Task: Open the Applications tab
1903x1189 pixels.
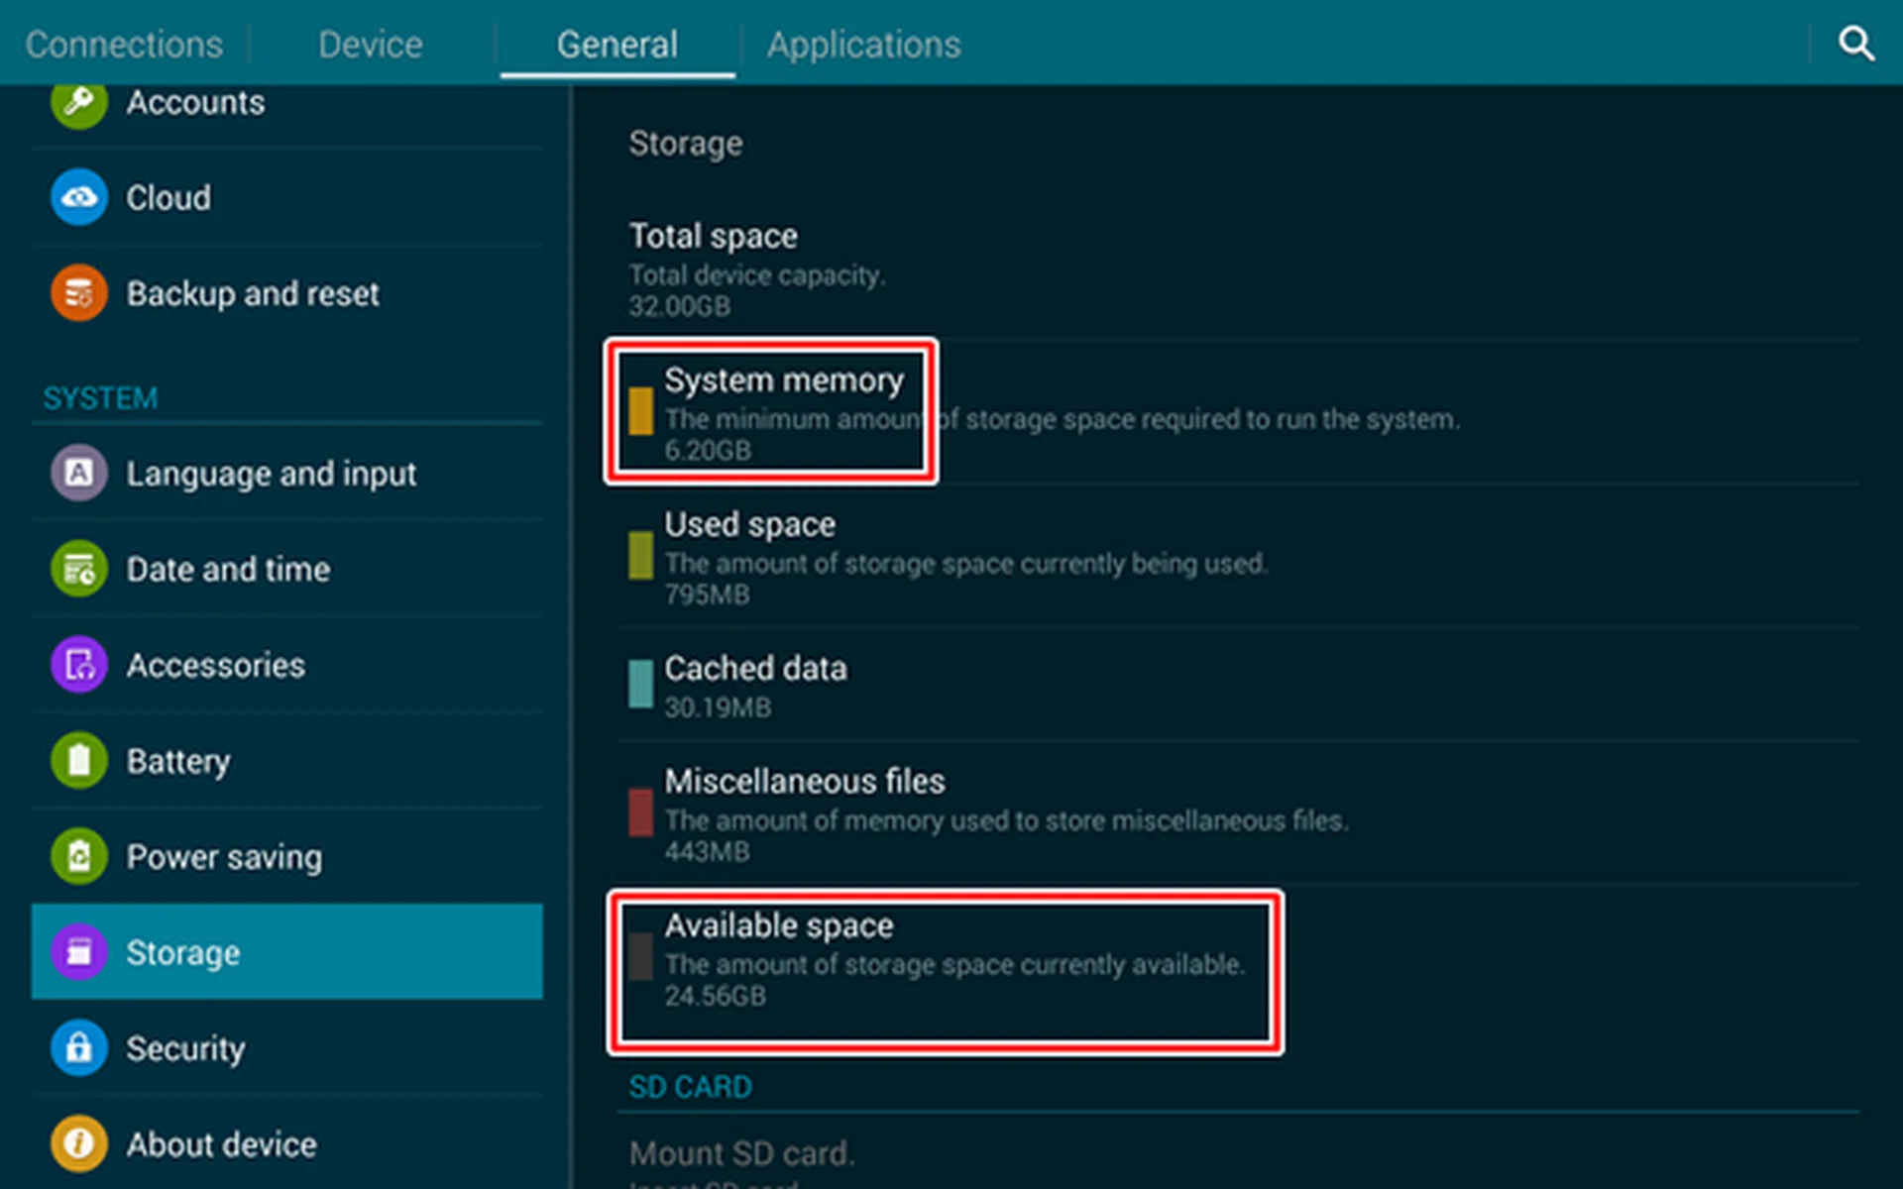Action: 862,44
